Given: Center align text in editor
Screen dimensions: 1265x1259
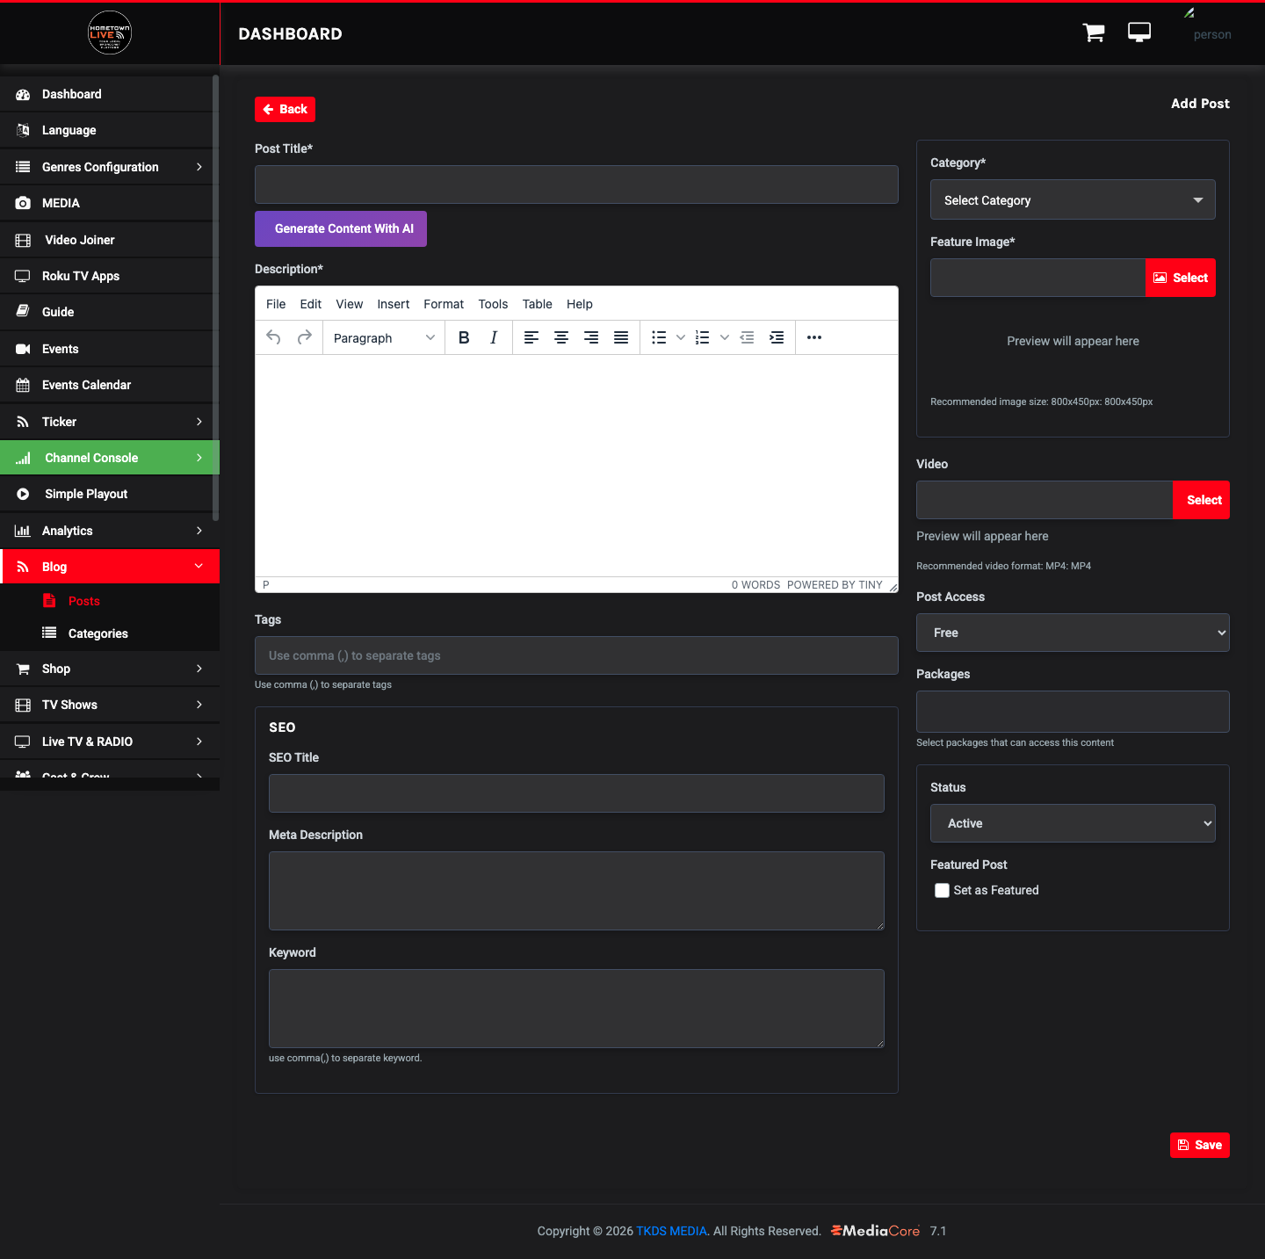Looking at the screenshot, I should pyautogui.click(x=561, y=337).
